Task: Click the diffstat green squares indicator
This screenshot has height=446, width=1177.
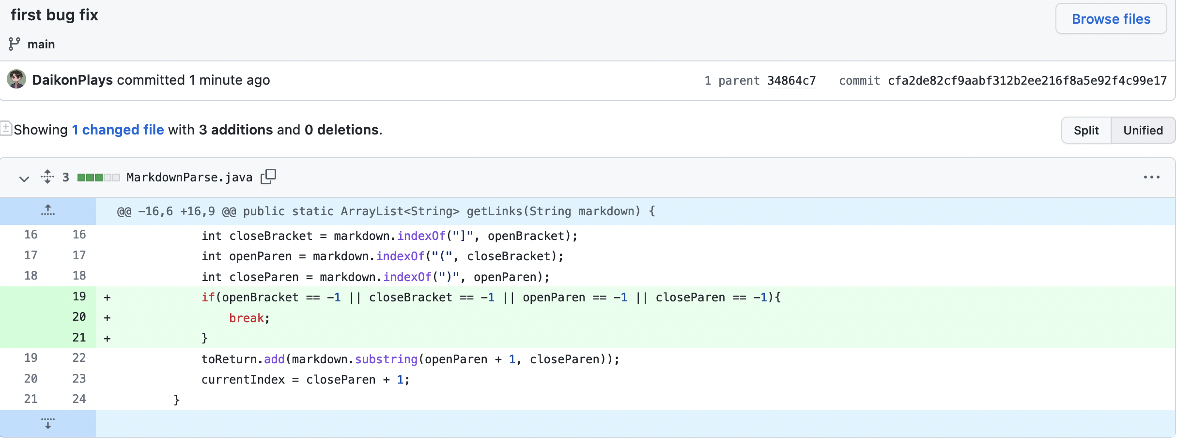Action: tap(99, 178)
